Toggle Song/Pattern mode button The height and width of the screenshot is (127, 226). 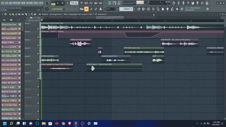coord(53,3)
